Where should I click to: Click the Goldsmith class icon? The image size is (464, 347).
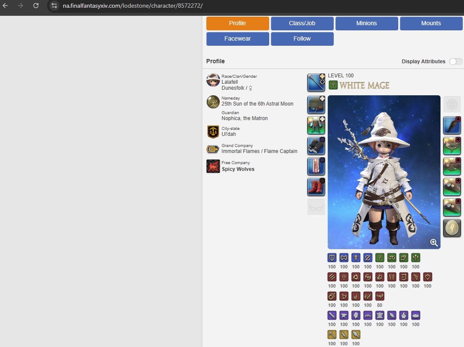pos(368,316)
